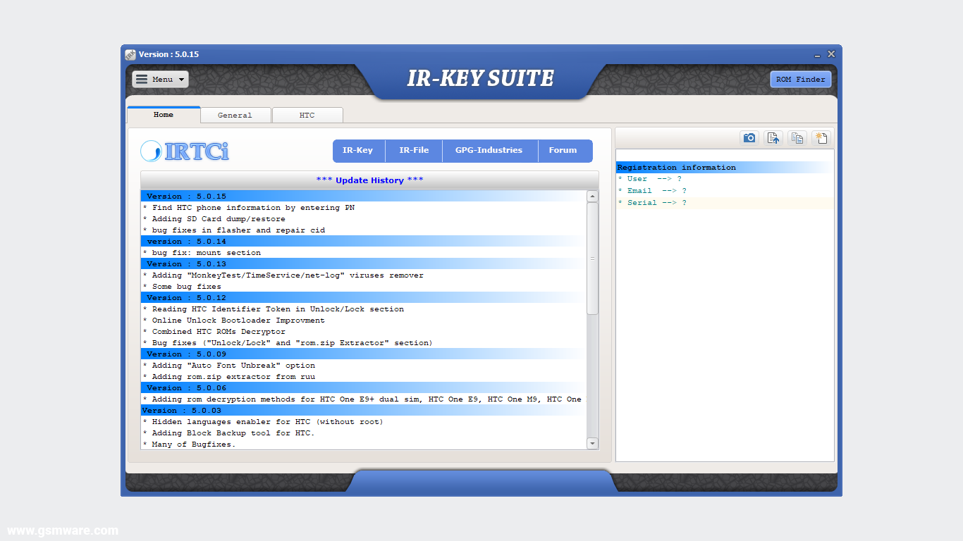Click the rom decryption methods line
Image resolution: width=963 pixels, height=541 pixels.
(x=362, y=399)
